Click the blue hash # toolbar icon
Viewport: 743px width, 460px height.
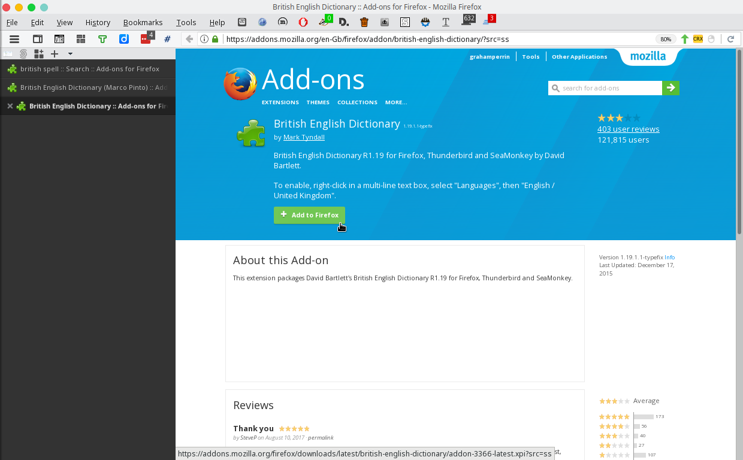tap(167, 39)
